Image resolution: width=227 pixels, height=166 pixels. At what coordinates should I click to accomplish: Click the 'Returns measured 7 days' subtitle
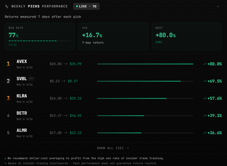pyautogui.click(x=43, y=17)
